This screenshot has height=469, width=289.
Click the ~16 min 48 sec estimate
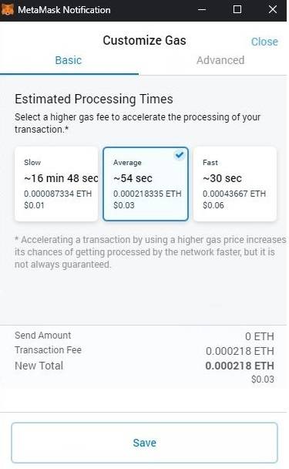(61, 178)
